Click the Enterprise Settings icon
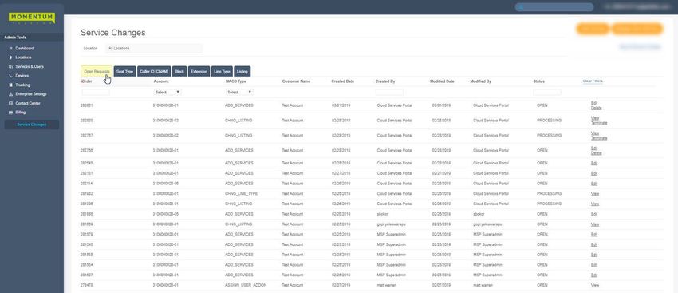The image size is (678, 293). 10,94
